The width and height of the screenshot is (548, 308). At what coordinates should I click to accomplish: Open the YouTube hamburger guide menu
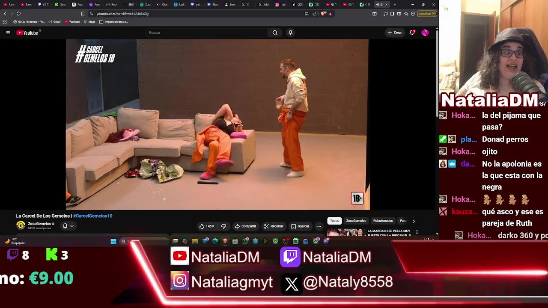[8, 33]
